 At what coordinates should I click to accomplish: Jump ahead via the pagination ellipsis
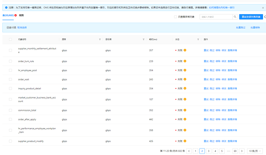(x=229, y=151)
